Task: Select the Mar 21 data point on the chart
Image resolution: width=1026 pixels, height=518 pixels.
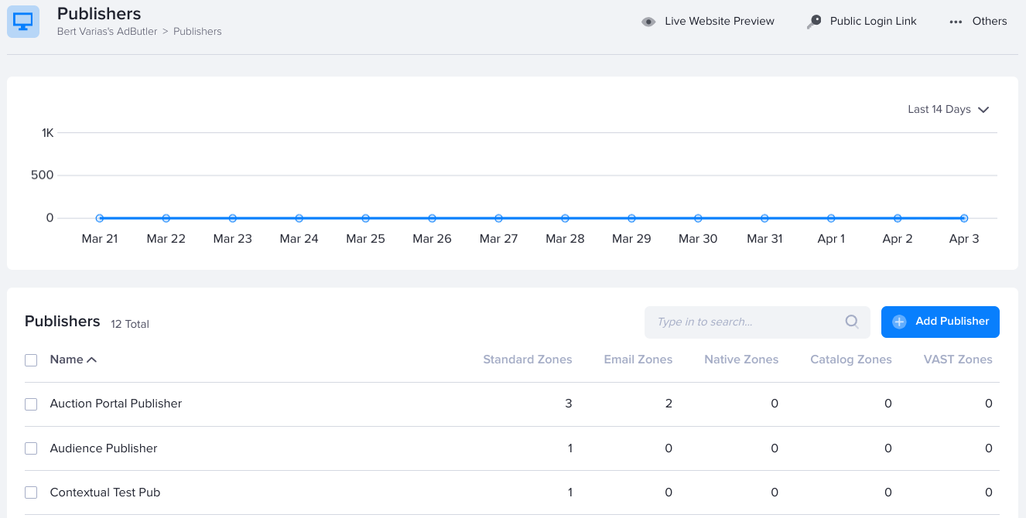Action: click(100, 219)
